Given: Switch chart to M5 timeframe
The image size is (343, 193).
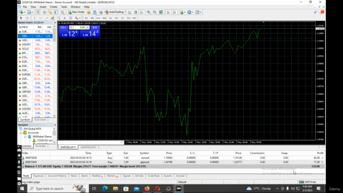Looking at the screenshot, I should pyautogui.click(x=92, y=18).
